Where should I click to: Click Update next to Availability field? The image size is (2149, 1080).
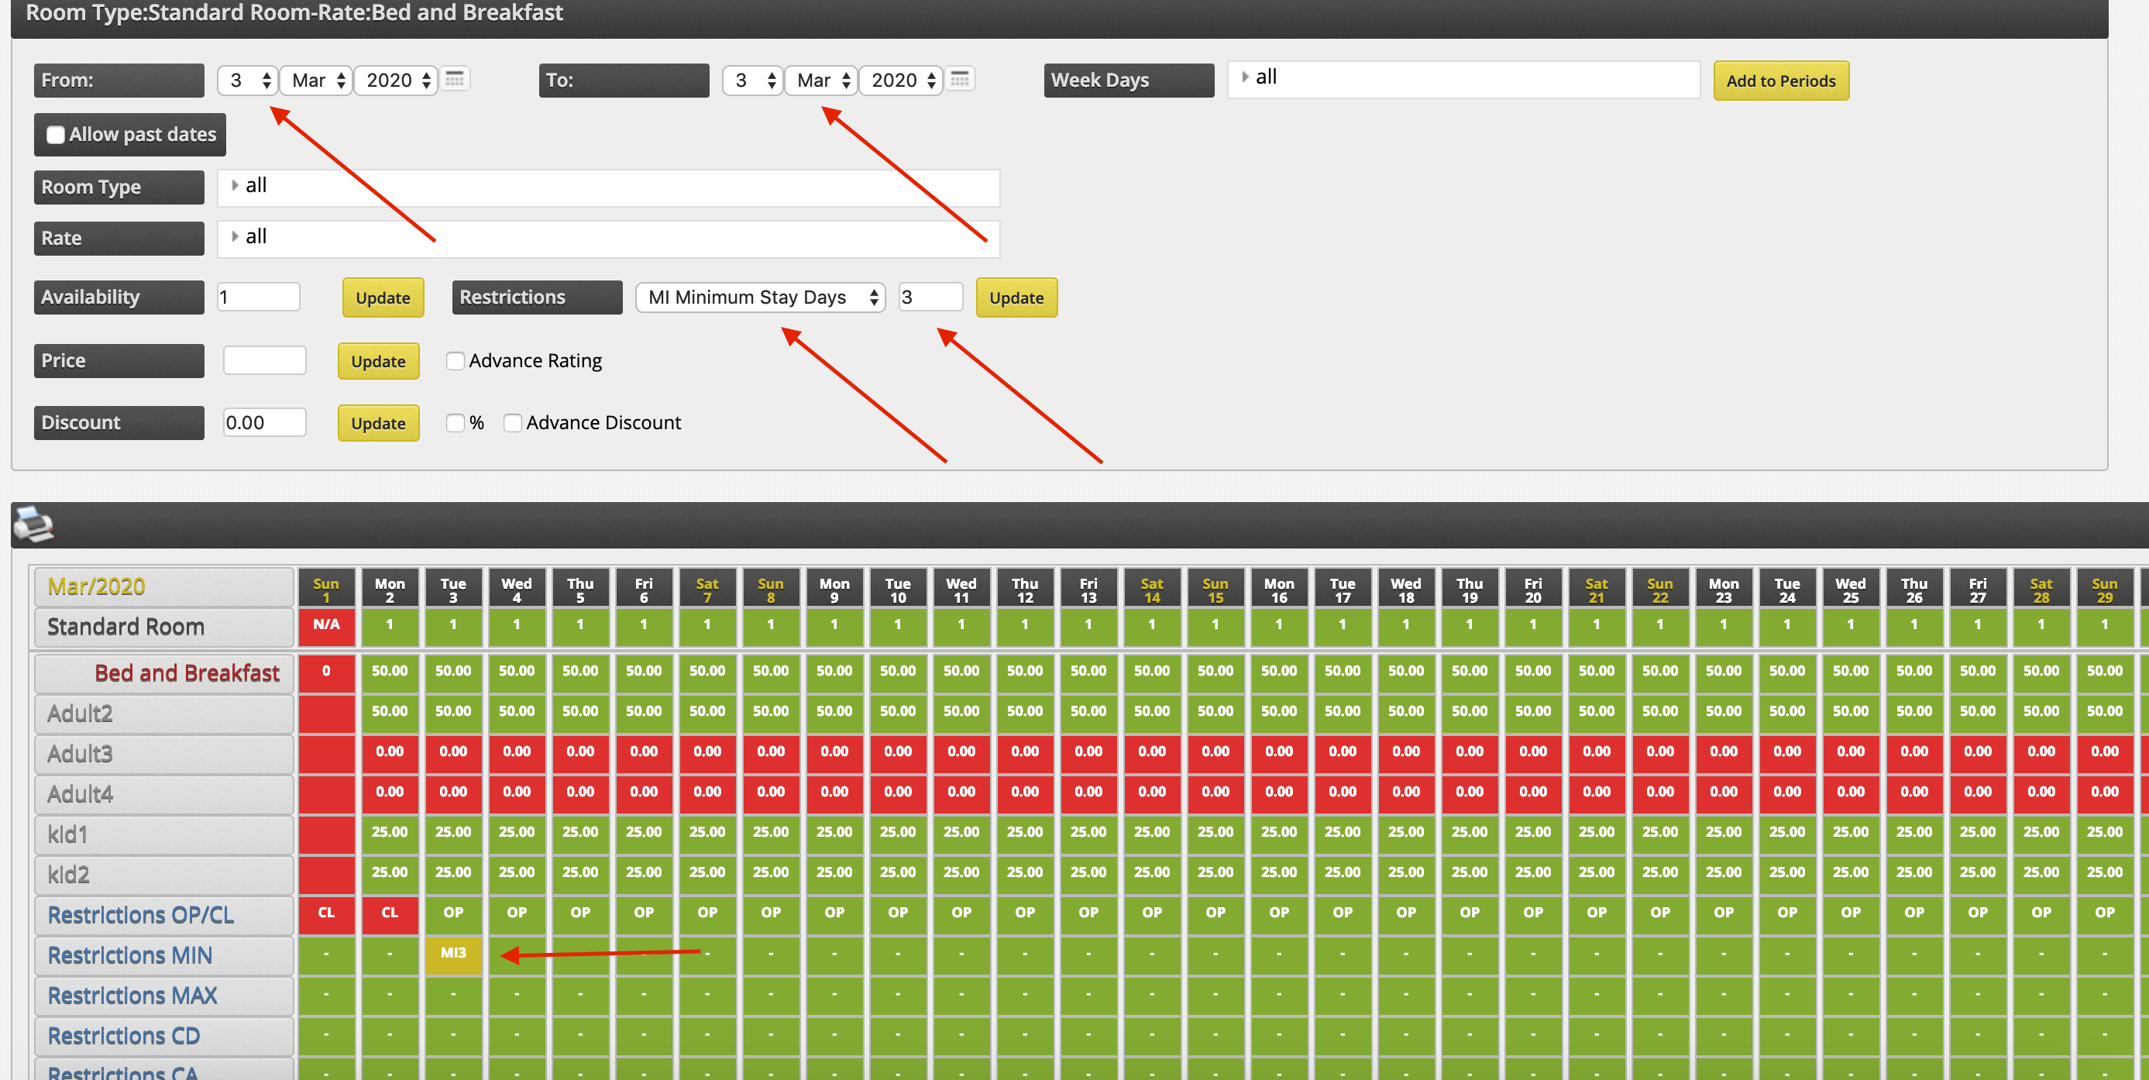pos(383,298)
